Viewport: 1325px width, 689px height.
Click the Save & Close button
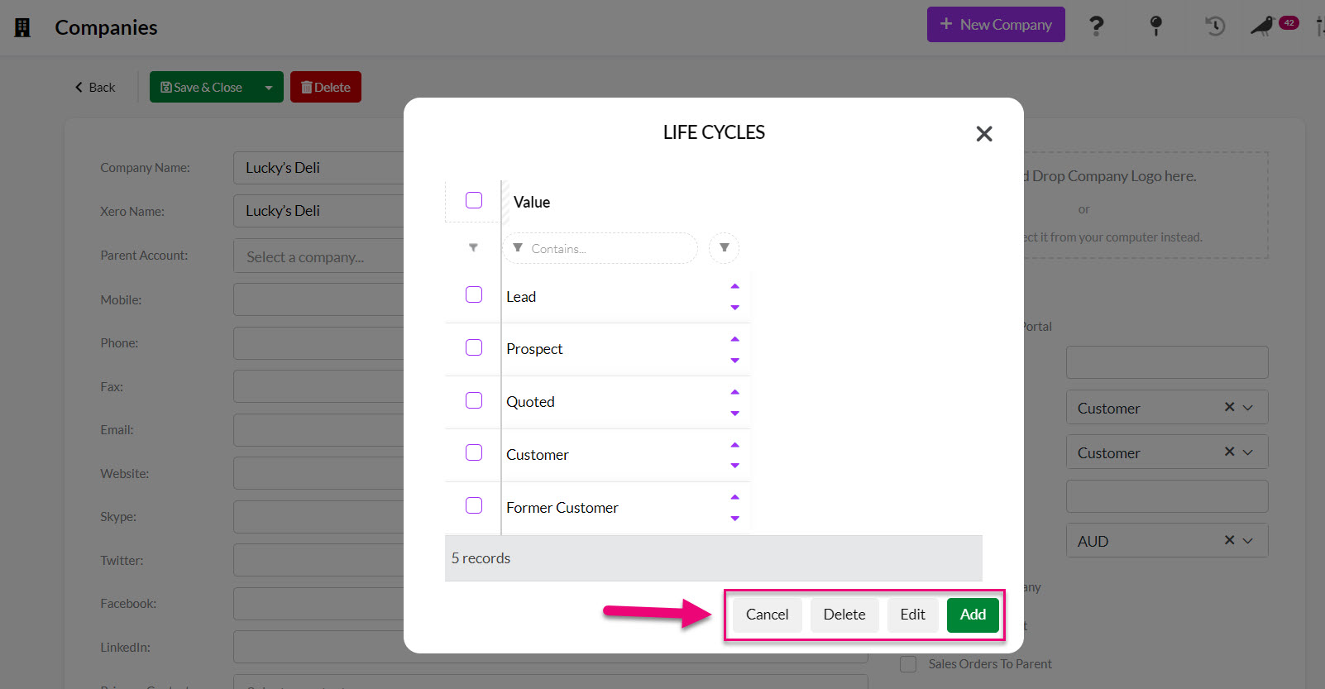point(202,87)
